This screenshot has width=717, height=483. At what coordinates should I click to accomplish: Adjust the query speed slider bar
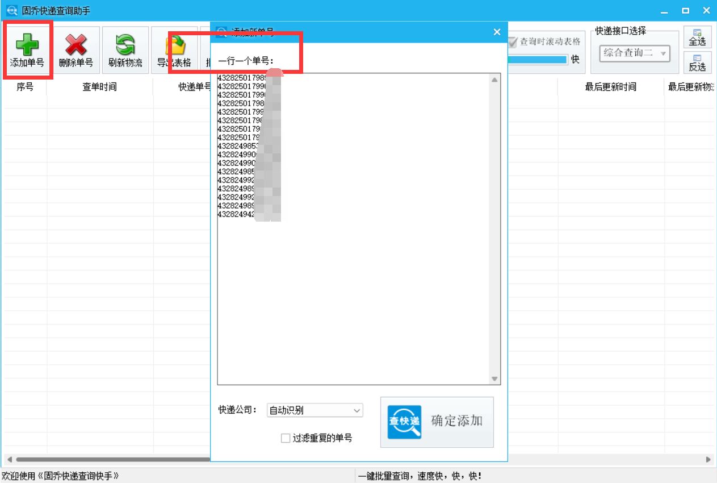[537, 59]
